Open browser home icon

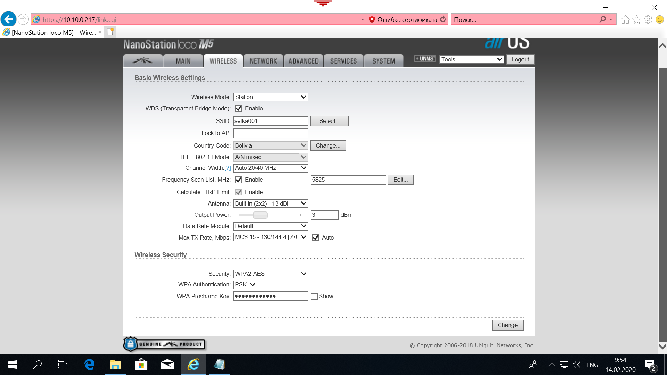(x=625, y=19)
